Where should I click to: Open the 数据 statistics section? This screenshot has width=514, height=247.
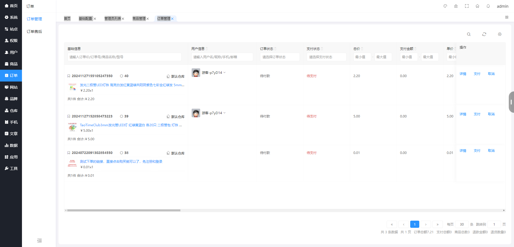point(11,145)
